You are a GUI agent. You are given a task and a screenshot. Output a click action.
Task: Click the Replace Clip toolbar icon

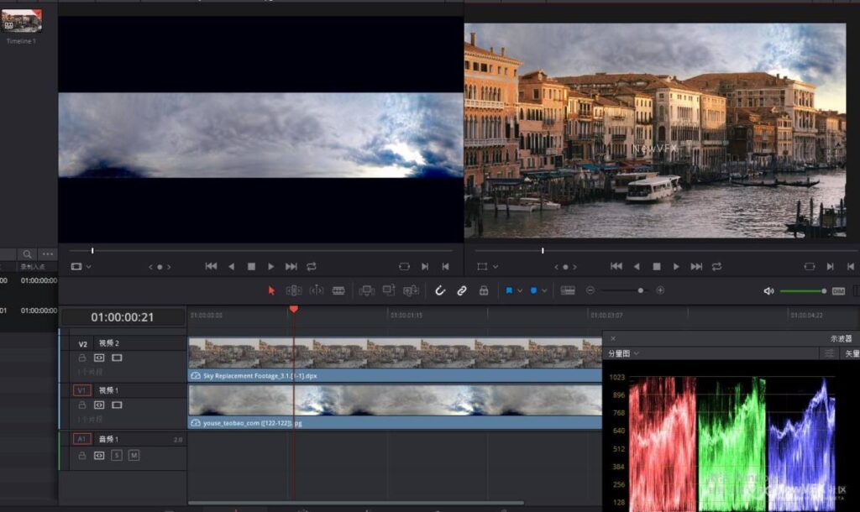(411, 290)
